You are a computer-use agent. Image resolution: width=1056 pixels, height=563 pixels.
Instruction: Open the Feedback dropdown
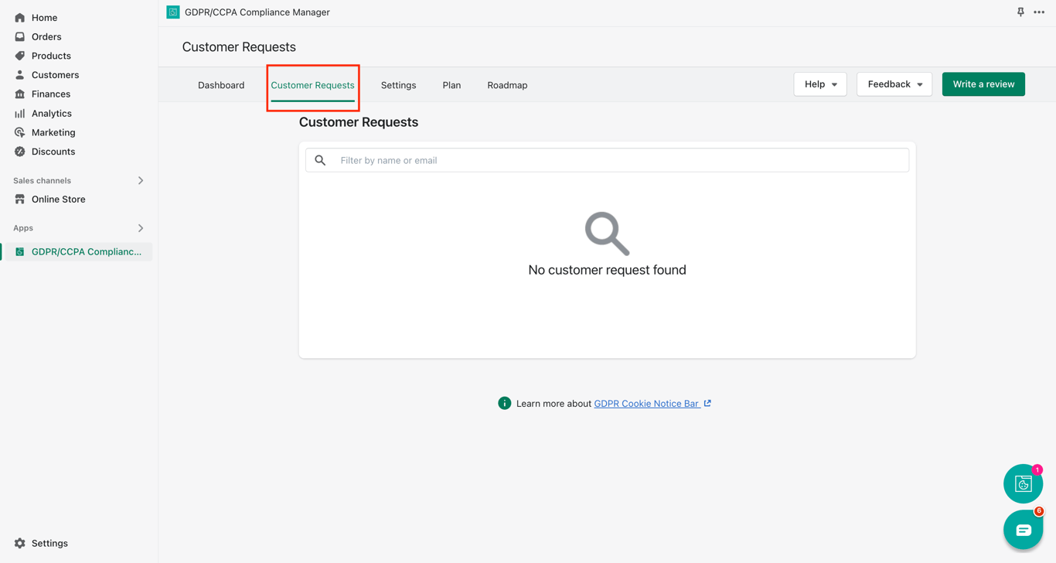[894, 84]
